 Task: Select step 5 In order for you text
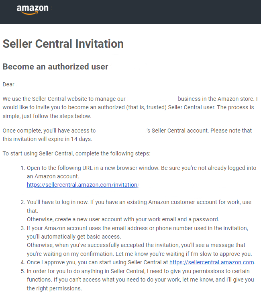click(135, 271)
